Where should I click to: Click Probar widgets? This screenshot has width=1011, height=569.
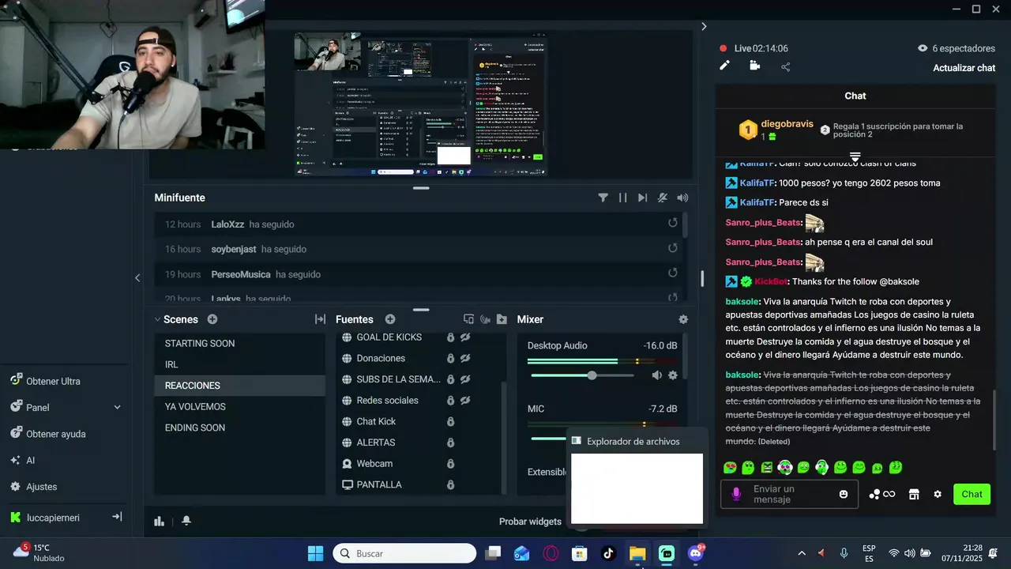tap(530, 522)
